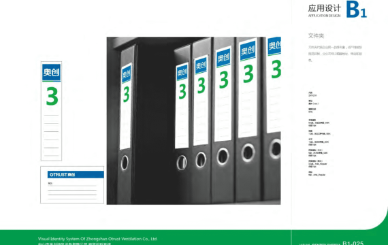Select the Visual Identity System Of Zhongshan footer text
This screenshot has width=388, height=245.
point(98,239)
